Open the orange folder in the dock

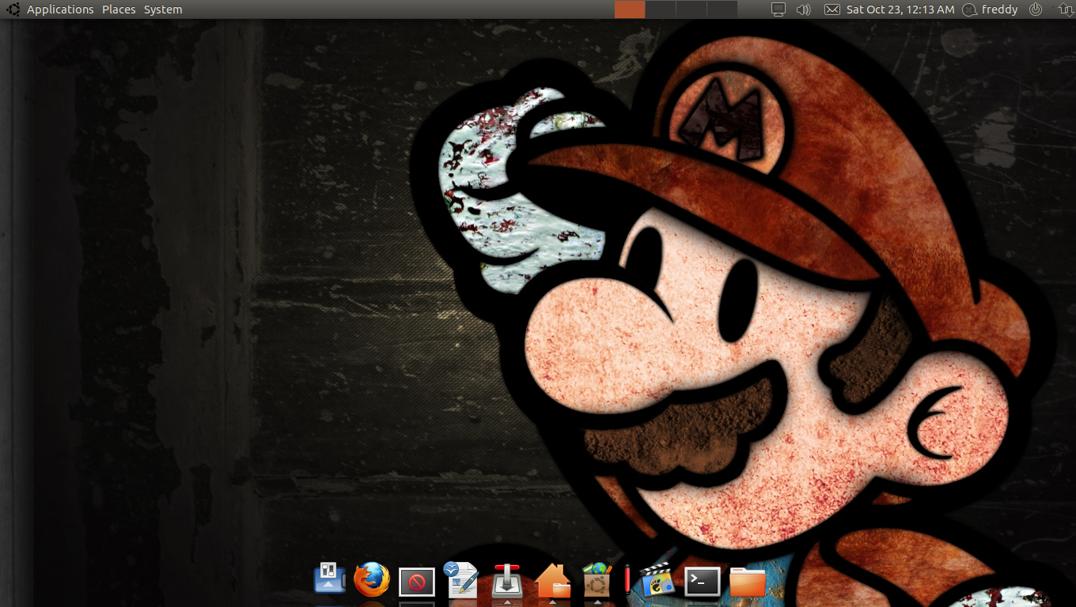click(x=748, y=582)
